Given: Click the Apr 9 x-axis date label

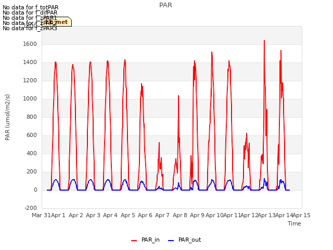Looking at the screenshot, I should (x=197, y=215).
